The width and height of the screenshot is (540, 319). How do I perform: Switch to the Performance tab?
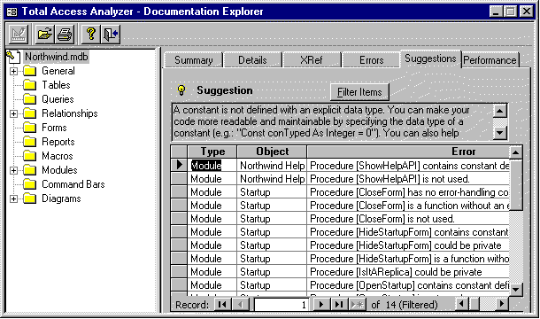coord(490,60)
